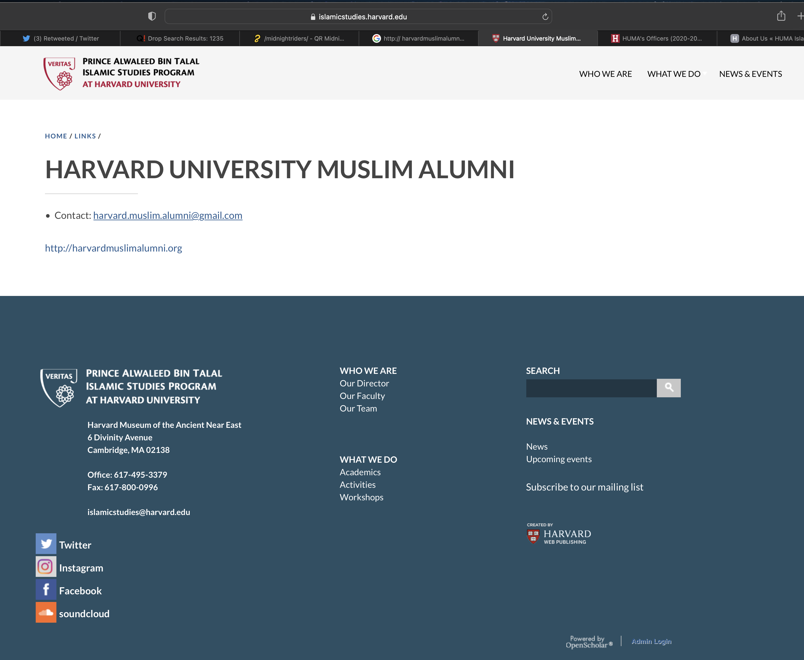This screenshot has height=660, width=804.
Task: Click the Office: 617-495-3379 phone text
Action: (127, 474)
